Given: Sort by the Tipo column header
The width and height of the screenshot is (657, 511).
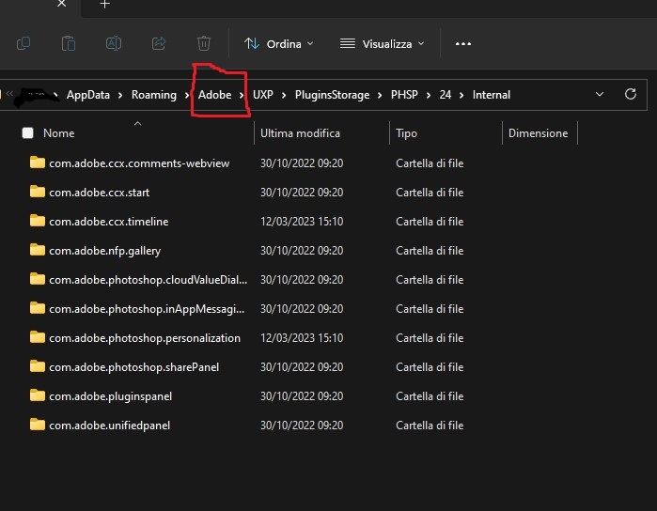Looking at the screenshot, I should [406, 133].
